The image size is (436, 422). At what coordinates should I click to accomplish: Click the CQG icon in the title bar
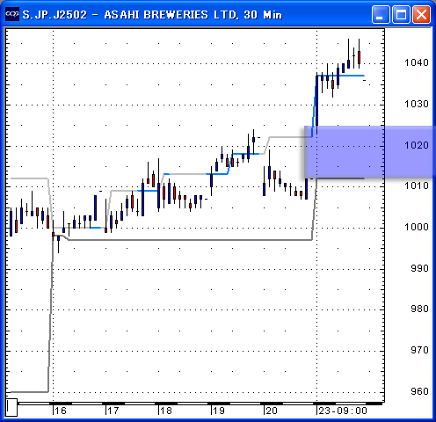(12, 14)
